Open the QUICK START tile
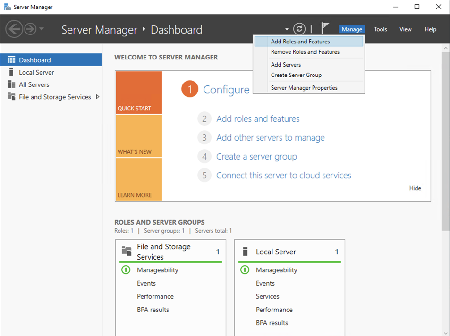The image size is (450, 336). 139,92
